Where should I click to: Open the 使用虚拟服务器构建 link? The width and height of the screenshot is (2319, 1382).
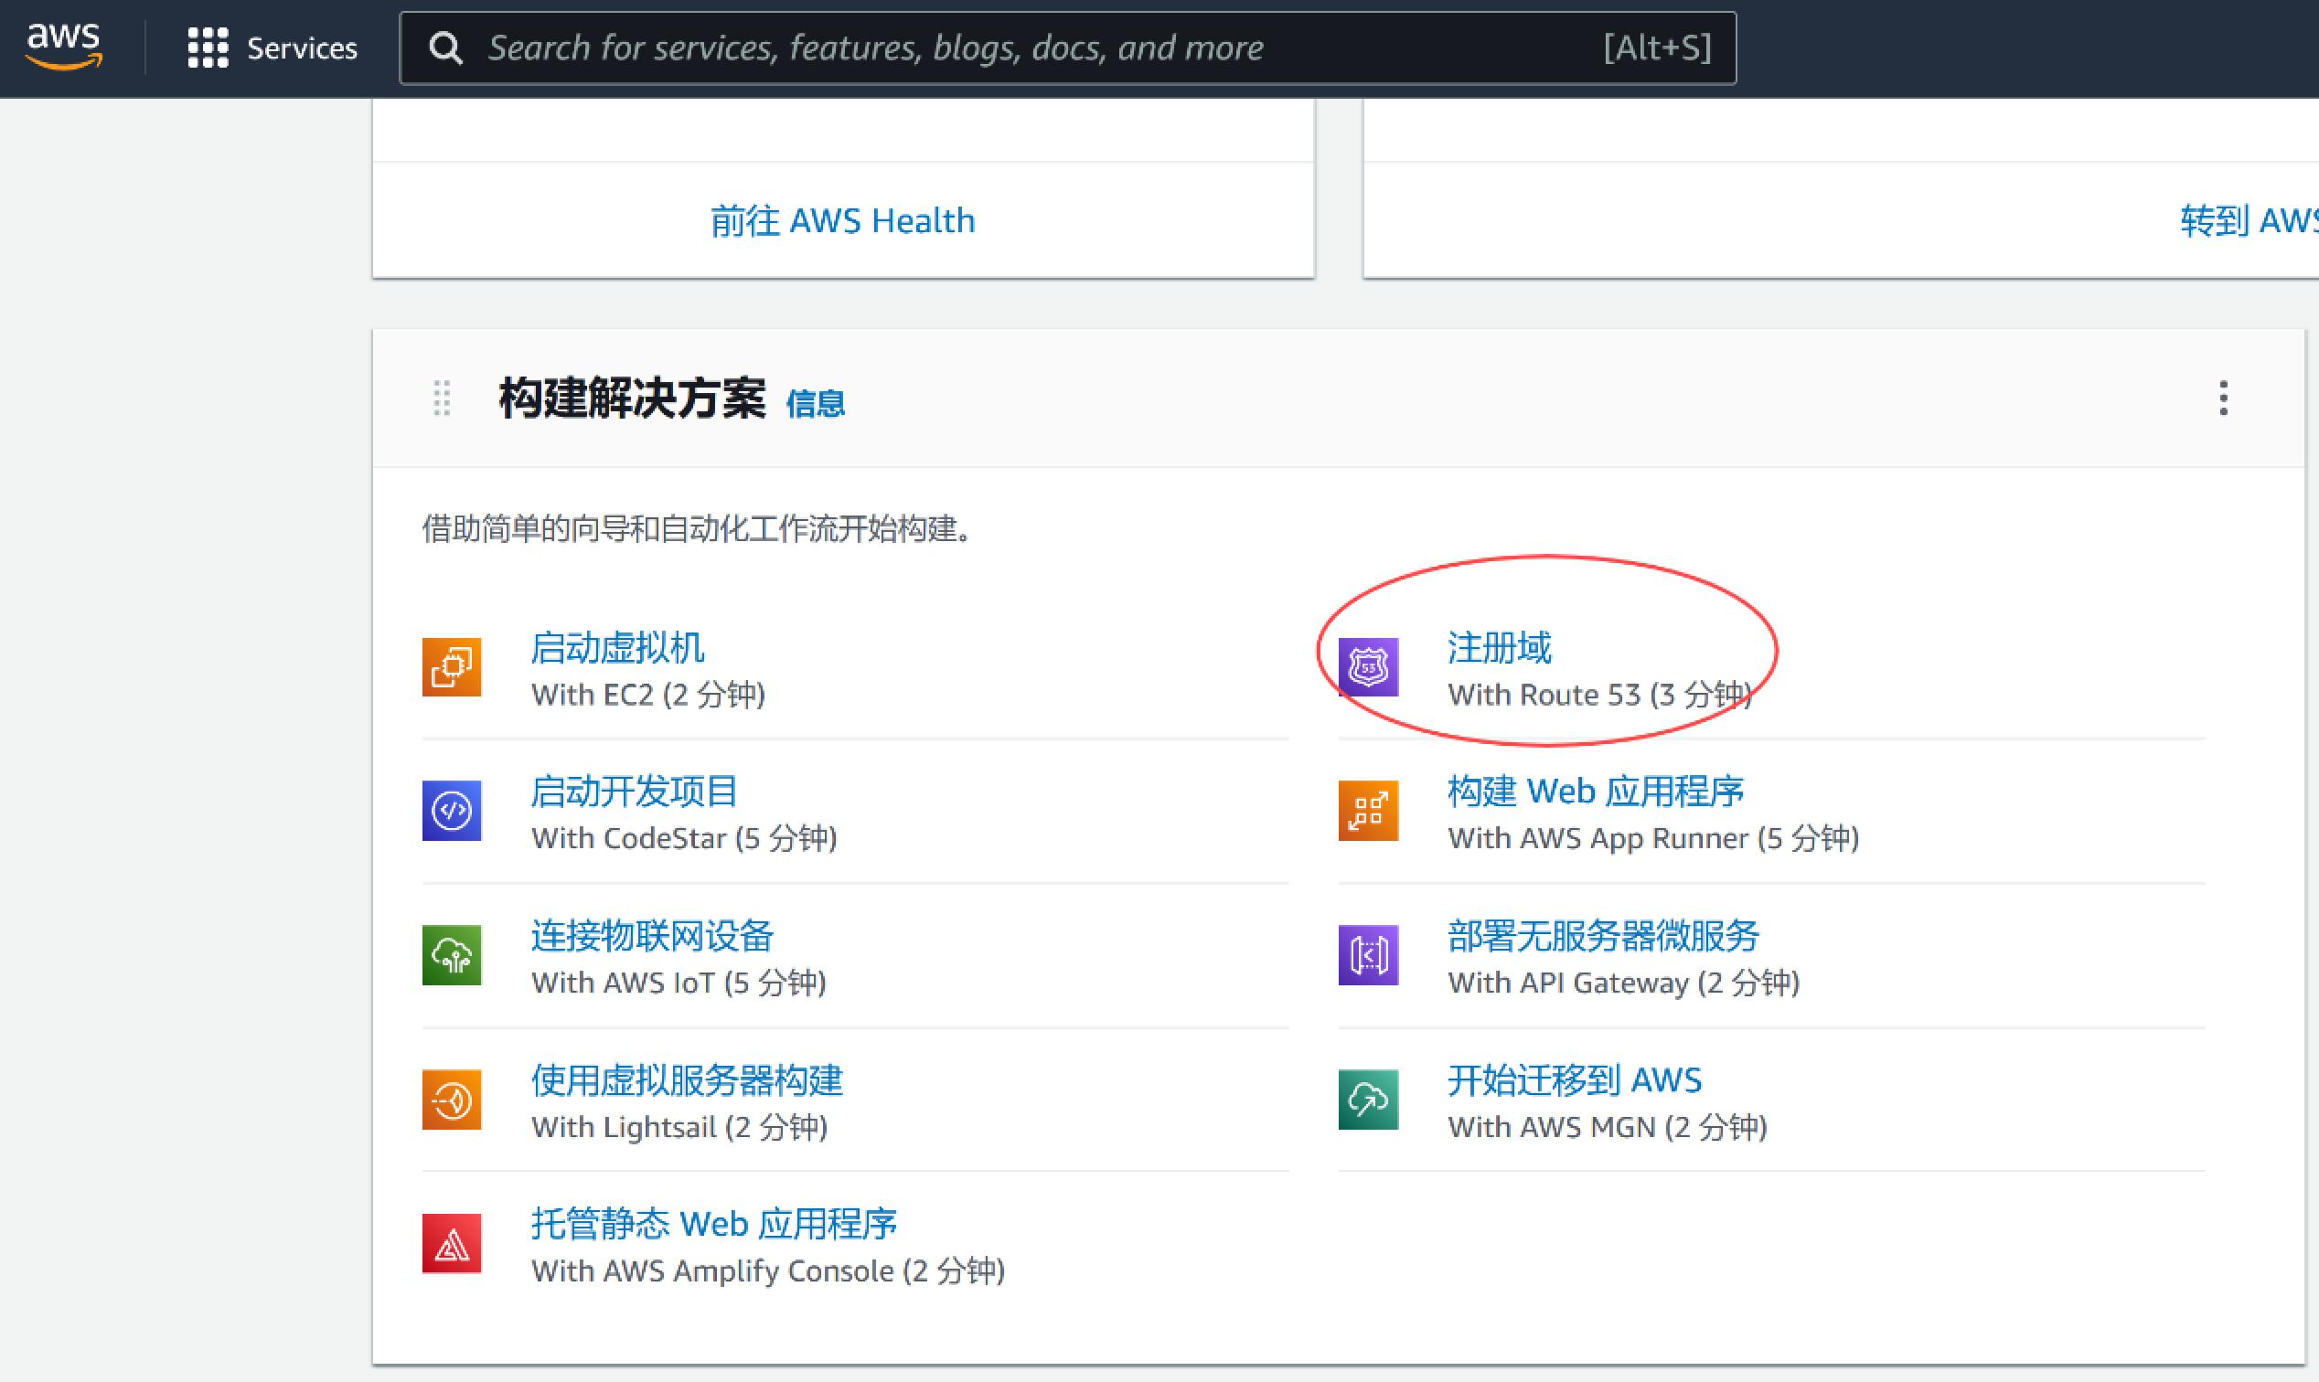click(688, 1079)
